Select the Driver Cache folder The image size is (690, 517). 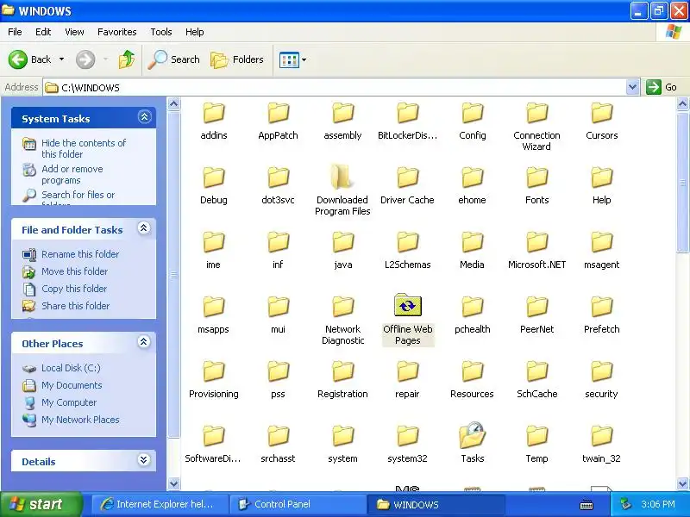(x=407, y=185)
